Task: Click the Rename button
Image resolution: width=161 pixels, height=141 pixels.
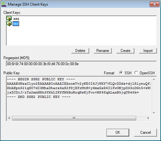Action: point(103,51)
